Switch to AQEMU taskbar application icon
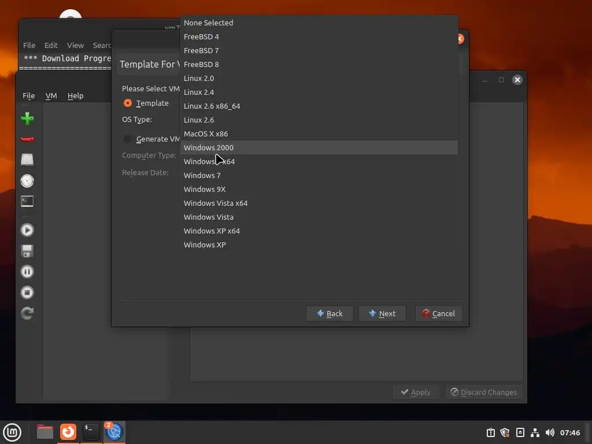 [x=114, y=432]
